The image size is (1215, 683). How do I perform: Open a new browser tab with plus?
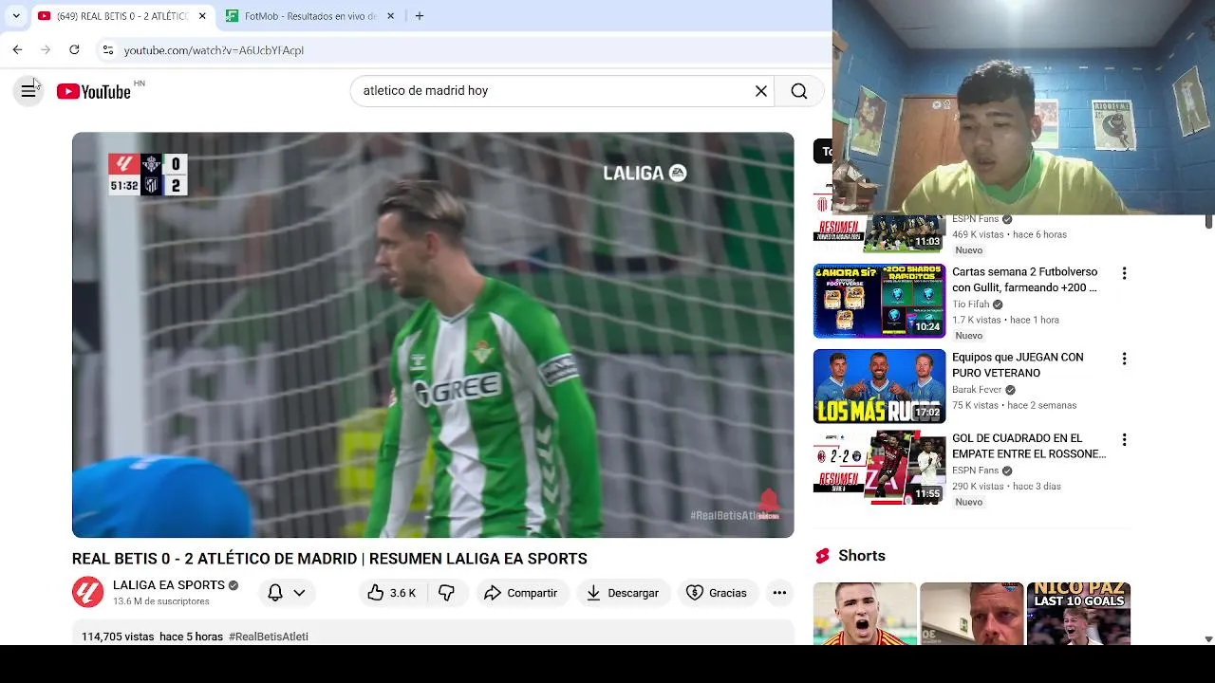420,16
